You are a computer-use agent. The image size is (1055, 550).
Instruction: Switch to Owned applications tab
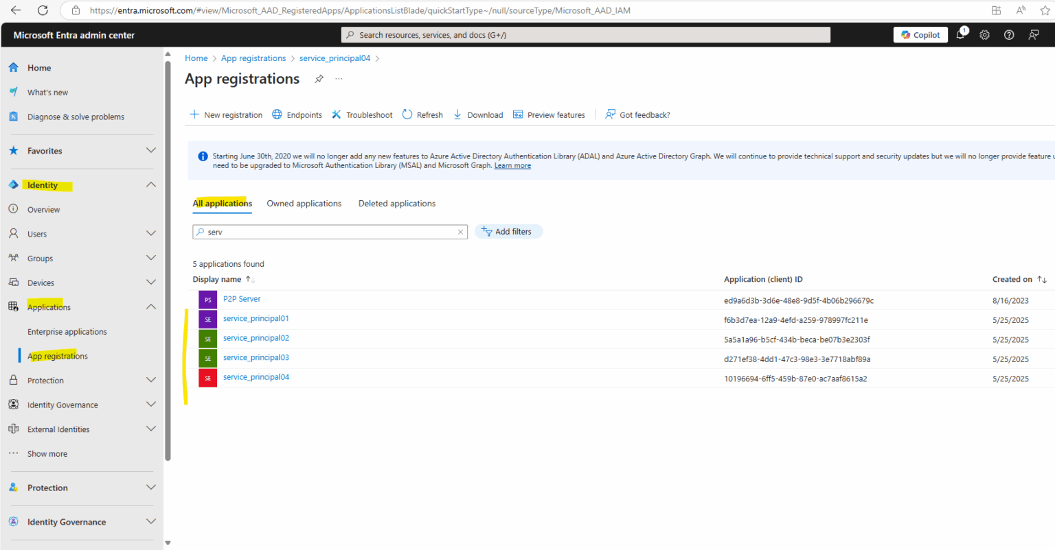click(304, 203)
